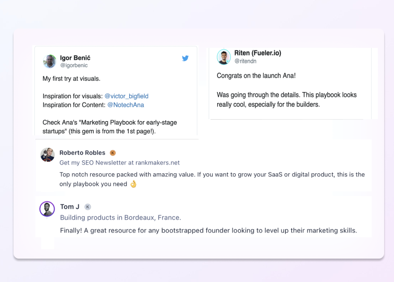This screenshot has height=282, width=394.
Task: Open Roberto Robles' name link
Action: click(x=82, y=153)
